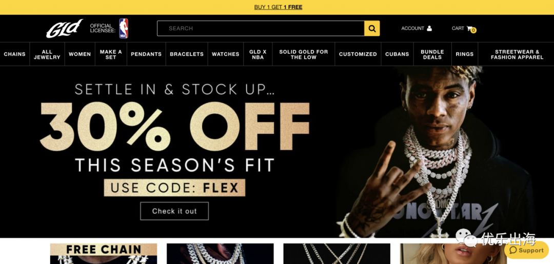
Task: Open the Support chat bubble
Action: tap(526, 250)
